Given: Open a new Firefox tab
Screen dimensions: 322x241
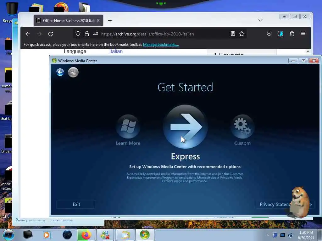Looking at the screenshot, I should [x=110, y=20].
